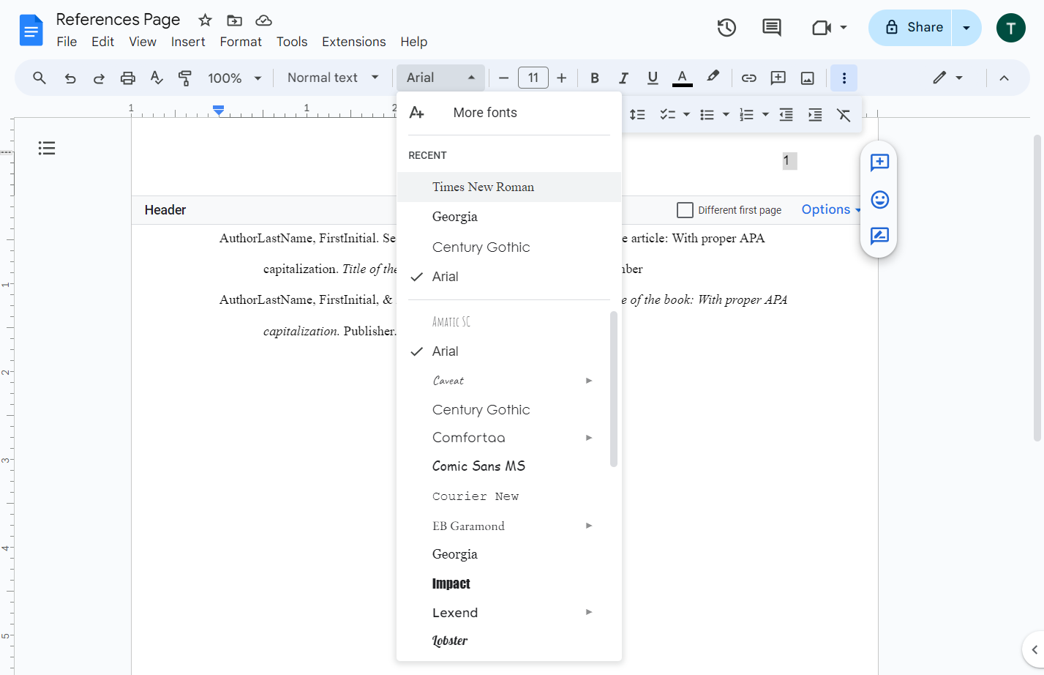Open the zoom 100% dropdown
This screenshot has height=675, width=1044.
point(235,78)
